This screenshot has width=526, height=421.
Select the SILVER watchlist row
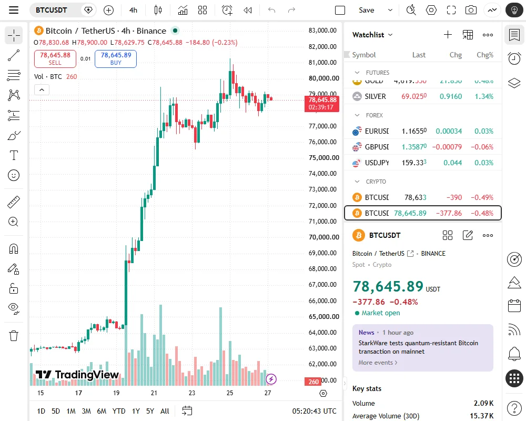point(423,96)
